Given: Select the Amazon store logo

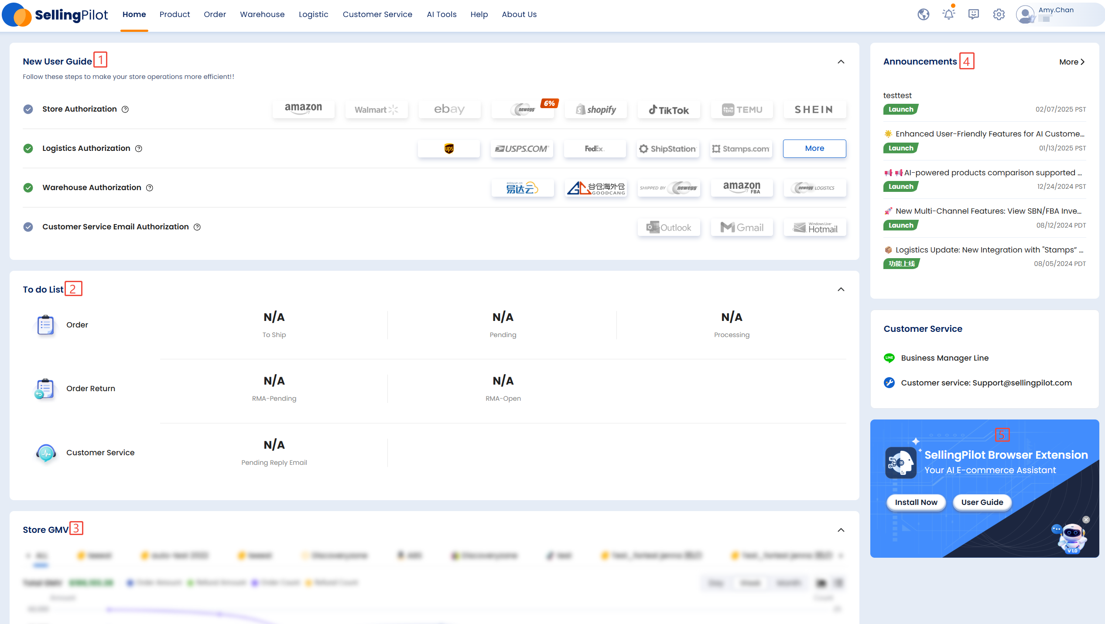Looking at the screenshot, I should click(303, 109).
